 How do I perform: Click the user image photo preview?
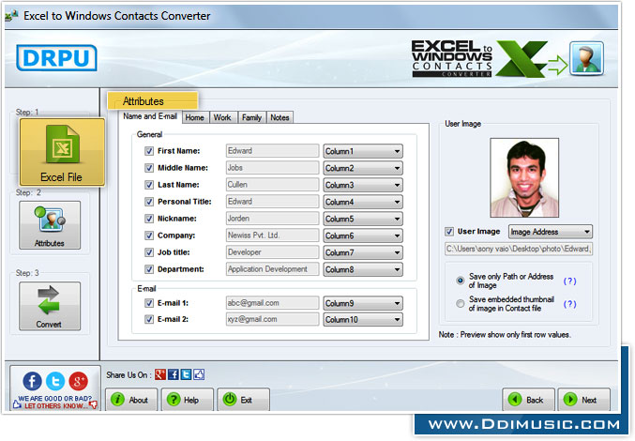click(x=524, y=177)
